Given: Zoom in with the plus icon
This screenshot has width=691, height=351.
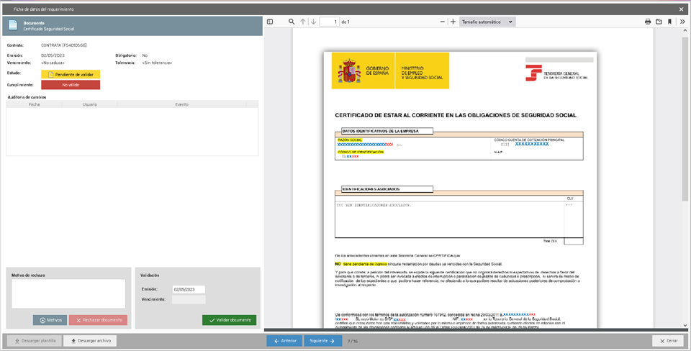Looking at the screenshot, I should click(x=453, y=22).
